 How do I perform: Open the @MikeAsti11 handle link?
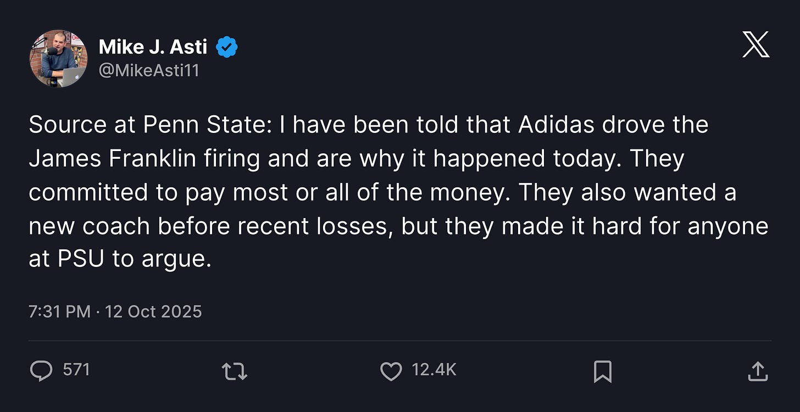pos(148,70)
